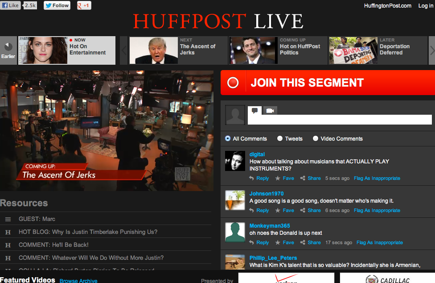Click the blank user avatar beside comment box
435x283 pixels.
[235, 115]
